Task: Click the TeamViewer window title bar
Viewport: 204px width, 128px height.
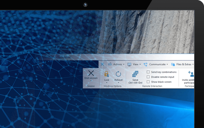Action: tap(115, 57)
